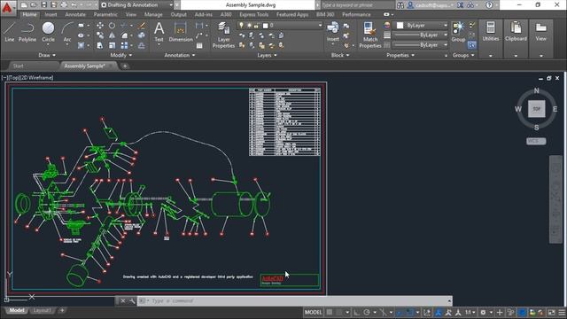
Task: Select the Circle tool
Action: [48, 32]
